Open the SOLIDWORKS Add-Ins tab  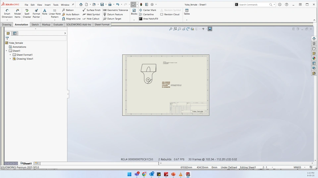point(79,24)
